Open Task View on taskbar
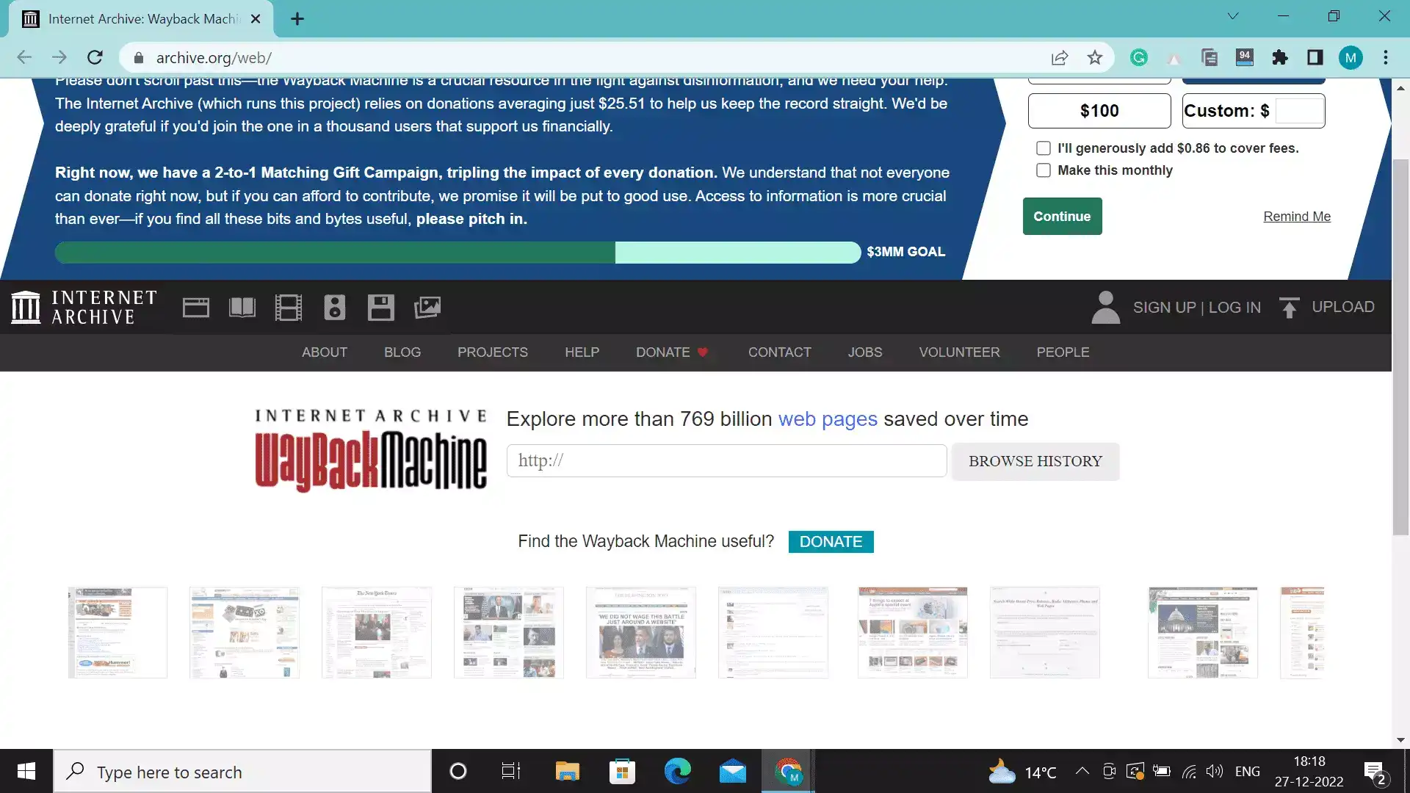The height and width of the screenshot is (793, 1410). (x=511, y=772)
